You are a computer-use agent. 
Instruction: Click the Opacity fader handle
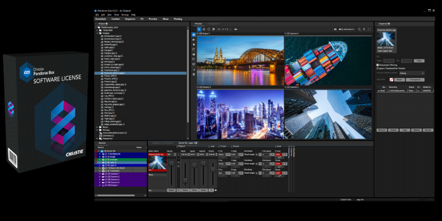171,163
